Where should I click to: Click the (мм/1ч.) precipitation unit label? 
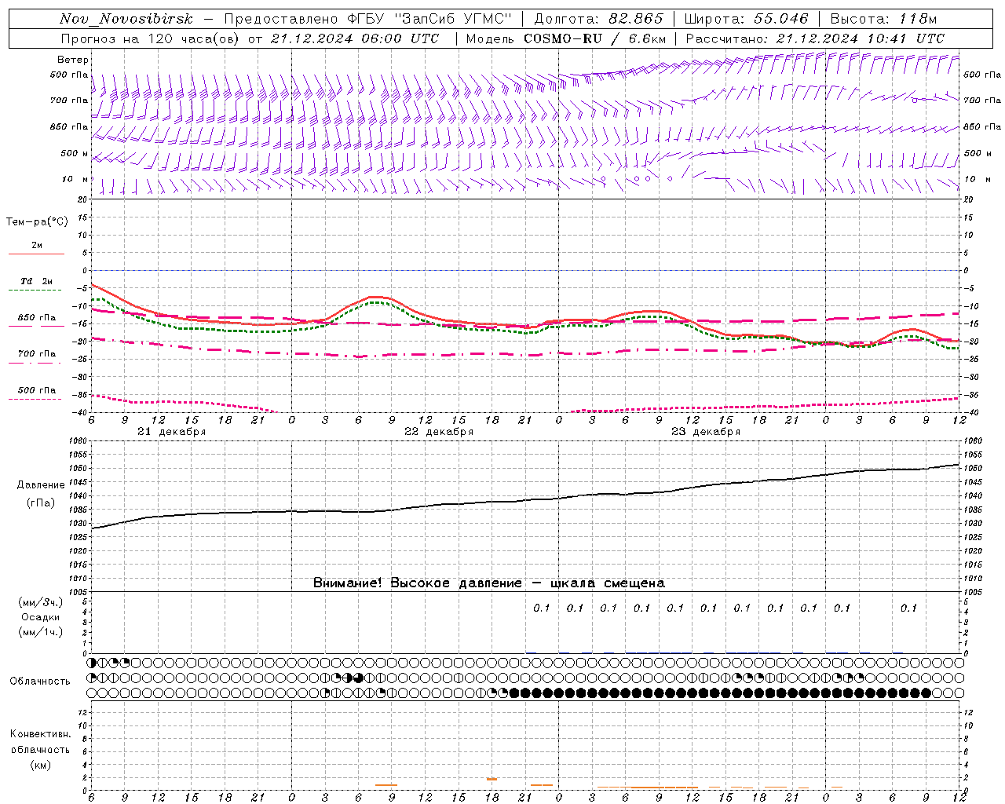pyautogui.click(x=40, y=632)
